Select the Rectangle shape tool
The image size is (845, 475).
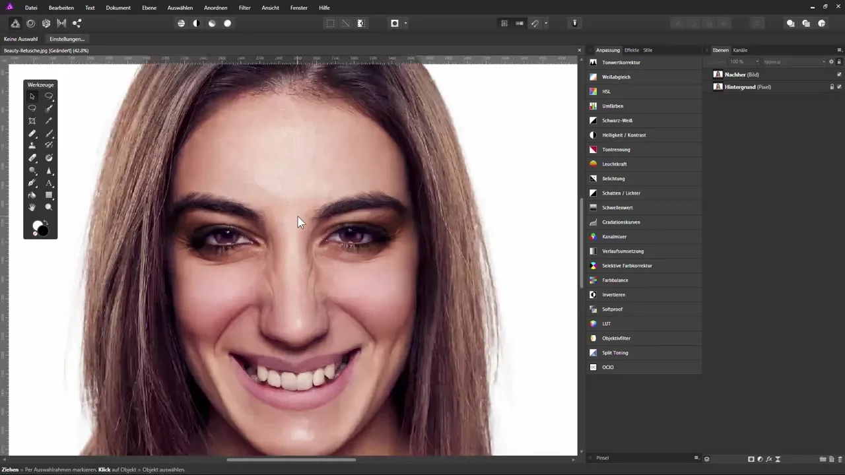pyautogui.click(x=49, y=195)
